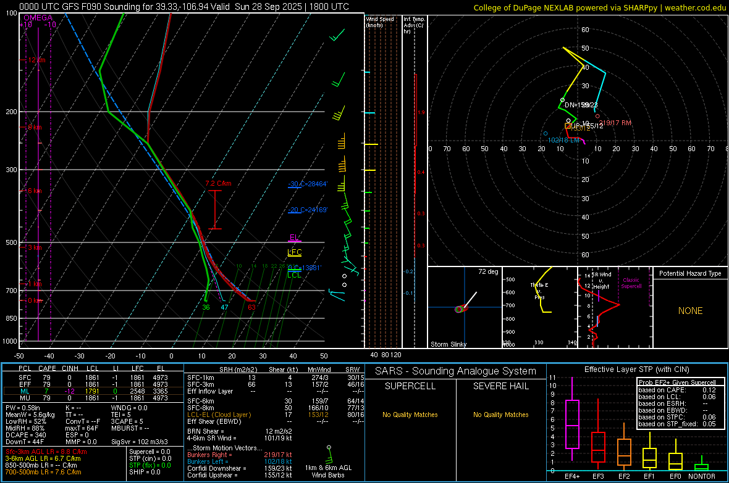
Task: Click the Potential Hazard Type header
Action: pyautogui.click(x=690, y=273)
